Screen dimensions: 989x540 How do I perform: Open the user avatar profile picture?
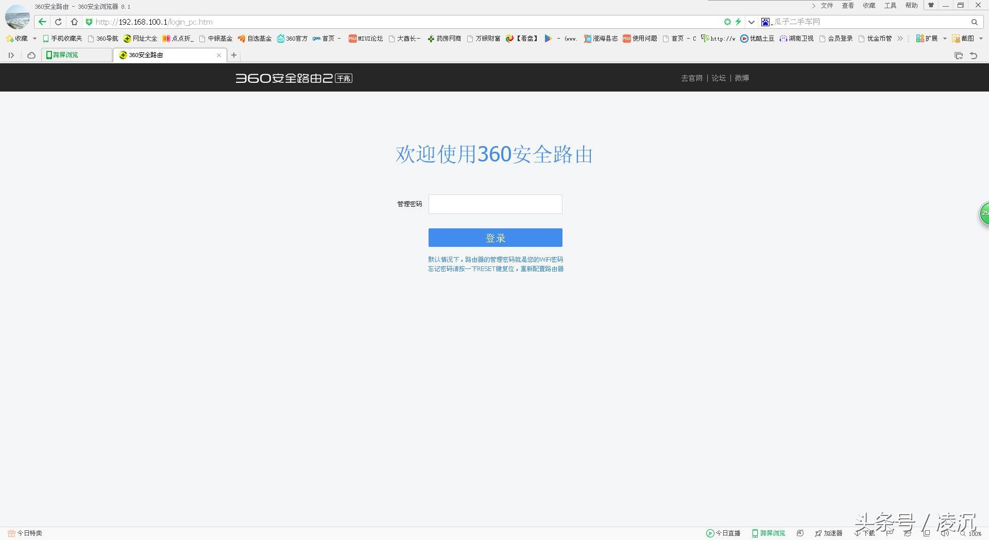(18, 16)
